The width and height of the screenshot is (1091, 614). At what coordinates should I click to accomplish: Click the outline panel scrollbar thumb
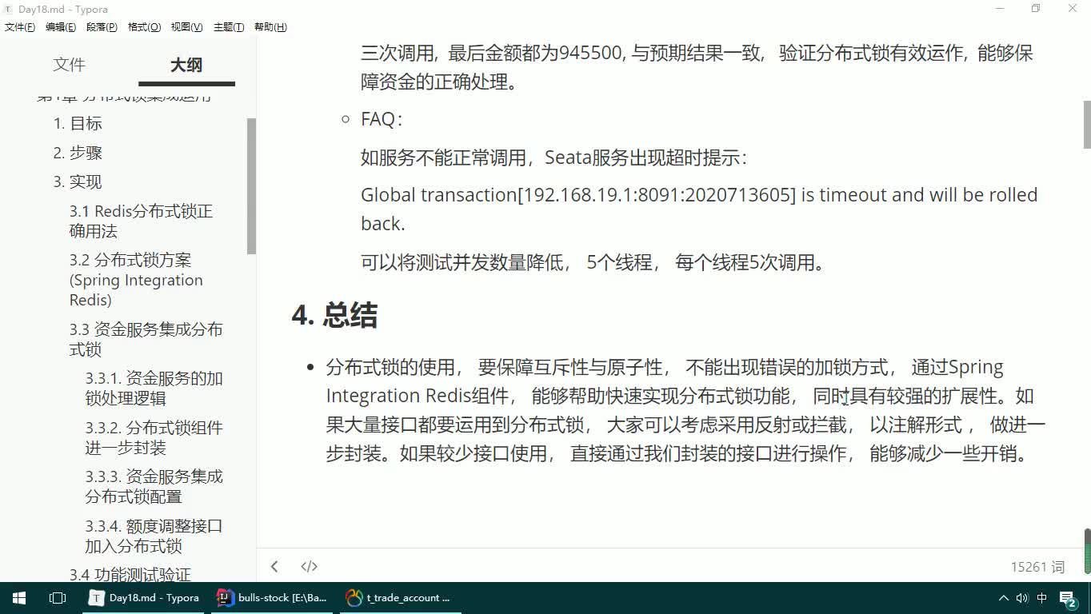point(251,185)
